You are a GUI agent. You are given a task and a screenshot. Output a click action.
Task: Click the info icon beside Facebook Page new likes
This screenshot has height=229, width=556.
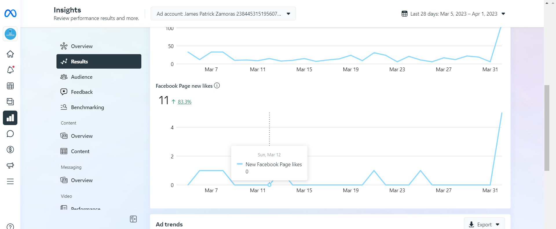click(x=217, y=85)
